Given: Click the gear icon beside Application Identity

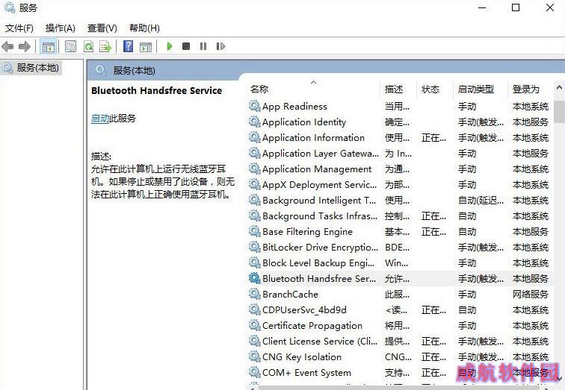Looking at the screenshot, I should pos(254,122).
